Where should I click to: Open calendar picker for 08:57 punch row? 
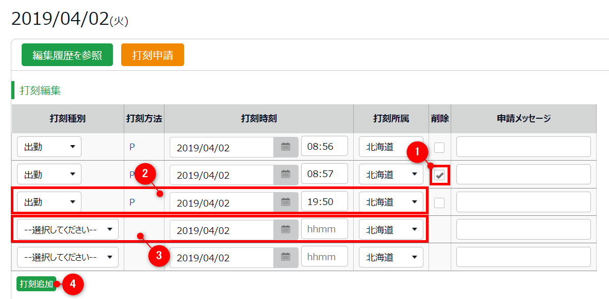tap(286, 175)
